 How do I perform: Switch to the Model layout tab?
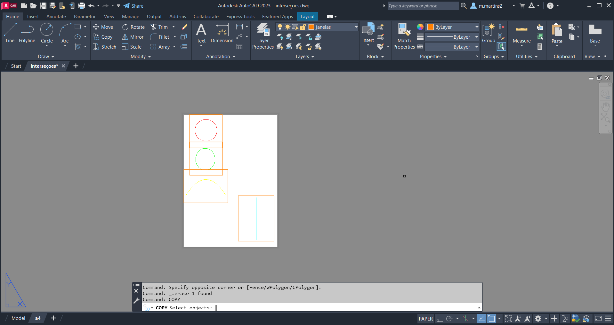tap(18, 318)
